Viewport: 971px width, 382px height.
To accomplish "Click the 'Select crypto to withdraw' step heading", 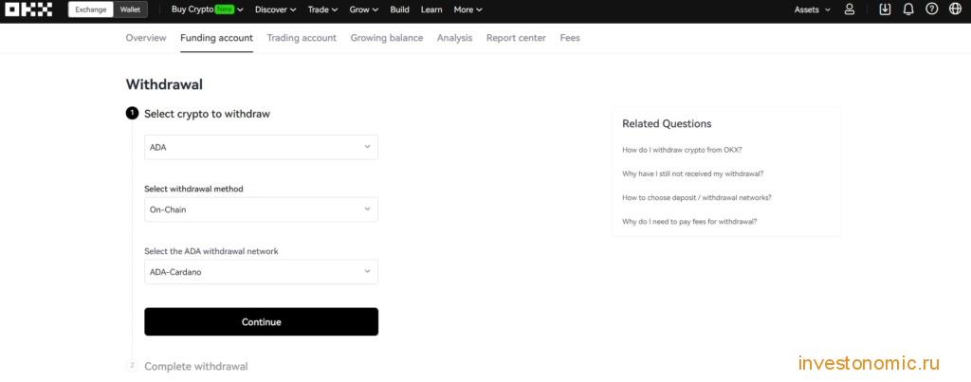I will (207, 114).
